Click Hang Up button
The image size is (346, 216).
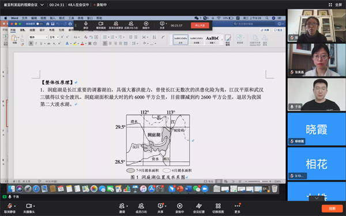coord(332,209)
